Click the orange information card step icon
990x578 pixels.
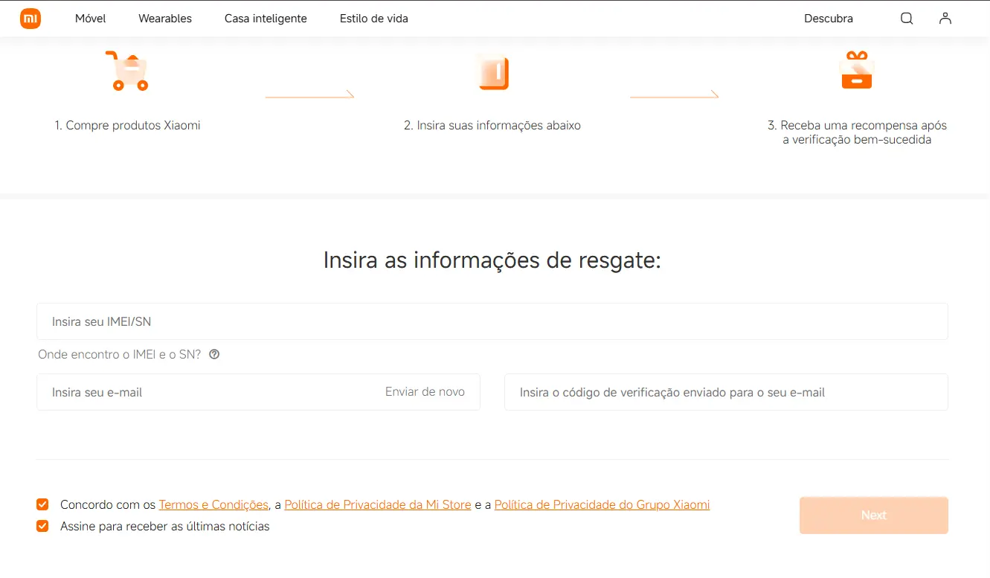[x=493, y=74]
